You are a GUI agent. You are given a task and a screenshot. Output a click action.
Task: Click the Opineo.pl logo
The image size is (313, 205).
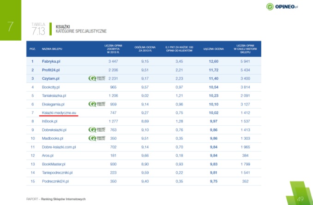[282, 6]
